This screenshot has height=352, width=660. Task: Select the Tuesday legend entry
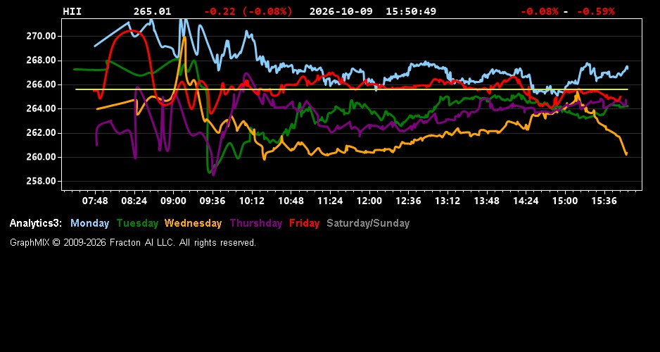tap(137, 223)
